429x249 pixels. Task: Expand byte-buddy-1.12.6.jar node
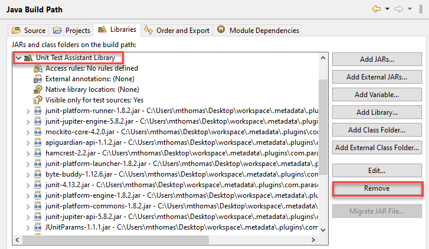[x=28, y=175]
